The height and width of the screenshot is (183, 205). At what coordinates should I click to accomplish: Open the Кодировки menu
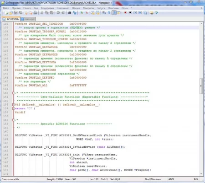click(x=47, y=8)
